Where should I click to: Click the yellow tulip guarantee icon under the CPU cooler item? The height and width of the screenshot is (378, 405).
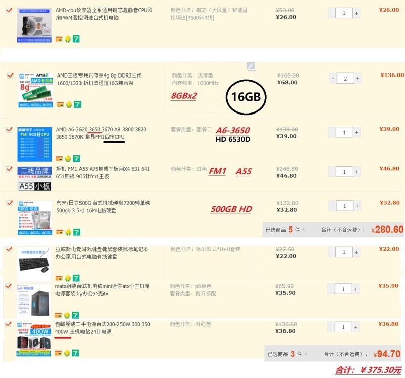point(68,39)
